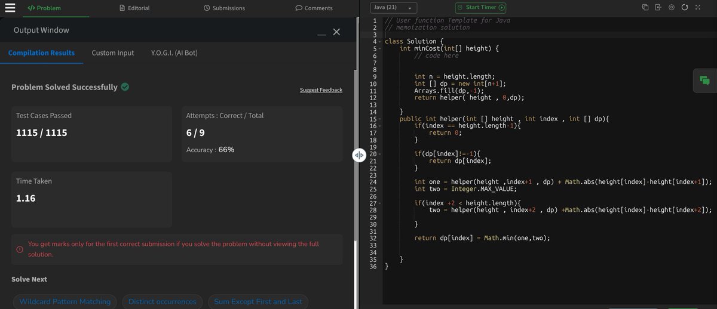717x309 pixels.
Task: Click 'Attempts : Correct / Total' label
Action: click(225, 116)
